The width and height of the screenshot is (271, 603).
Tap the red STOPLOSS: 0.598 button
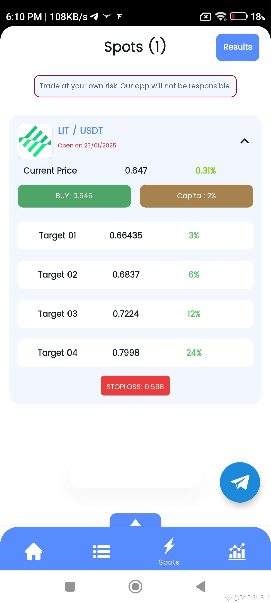point(135,386)
